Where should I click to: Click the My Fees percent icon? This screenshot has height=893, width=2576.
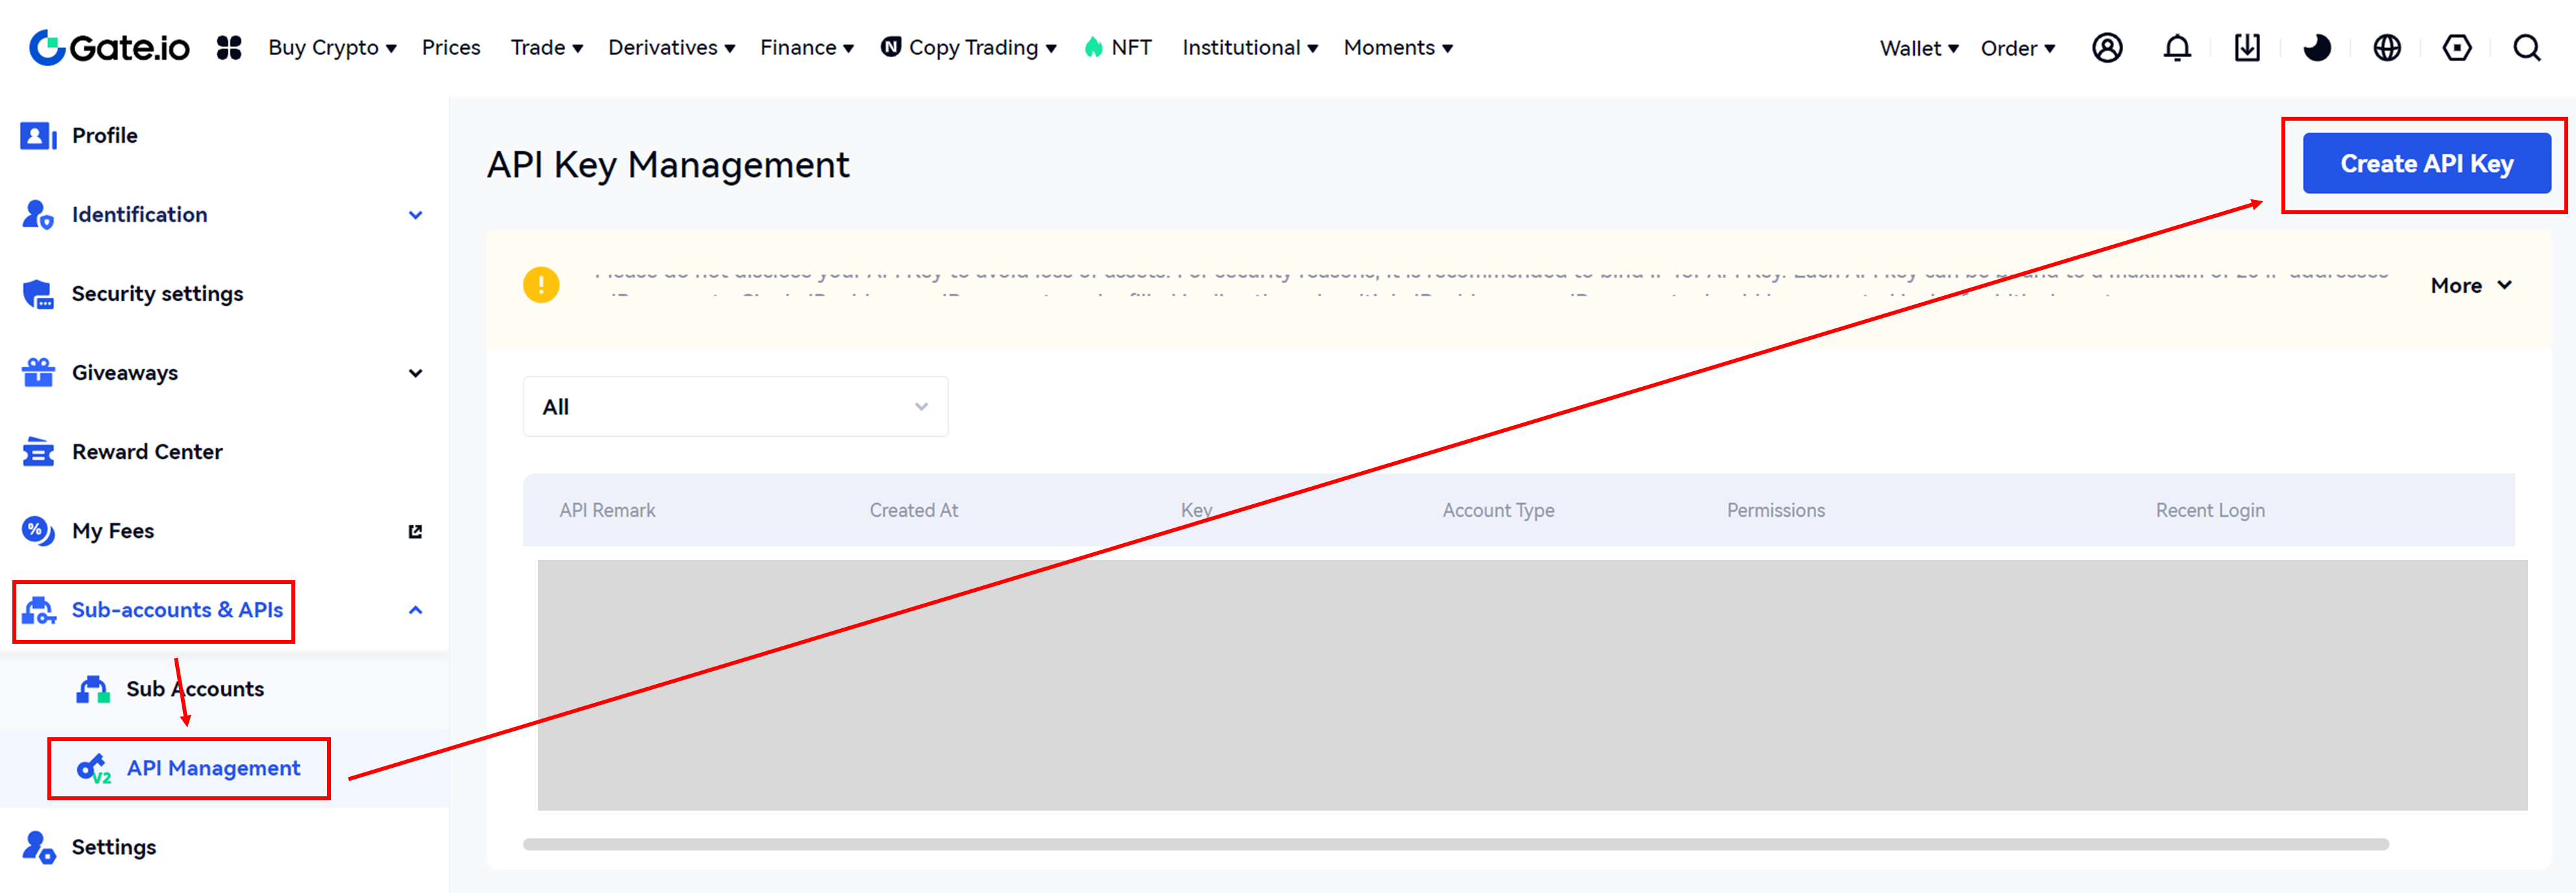click(x=38, y=530)
